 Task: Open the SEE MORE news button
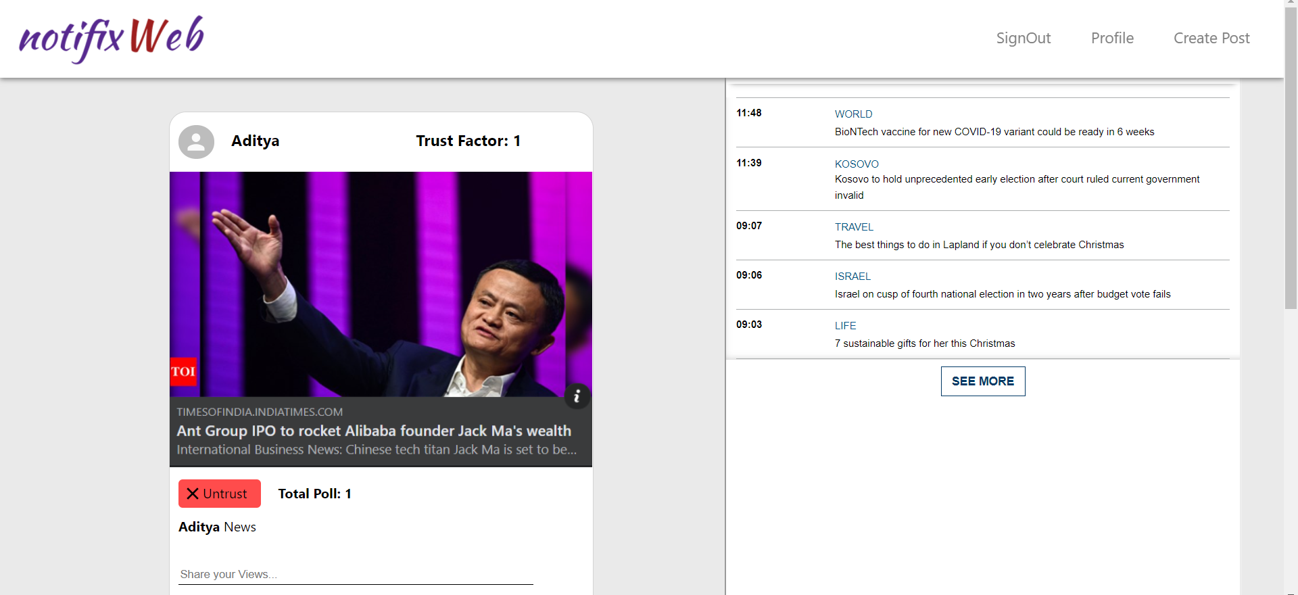[982, 381]
